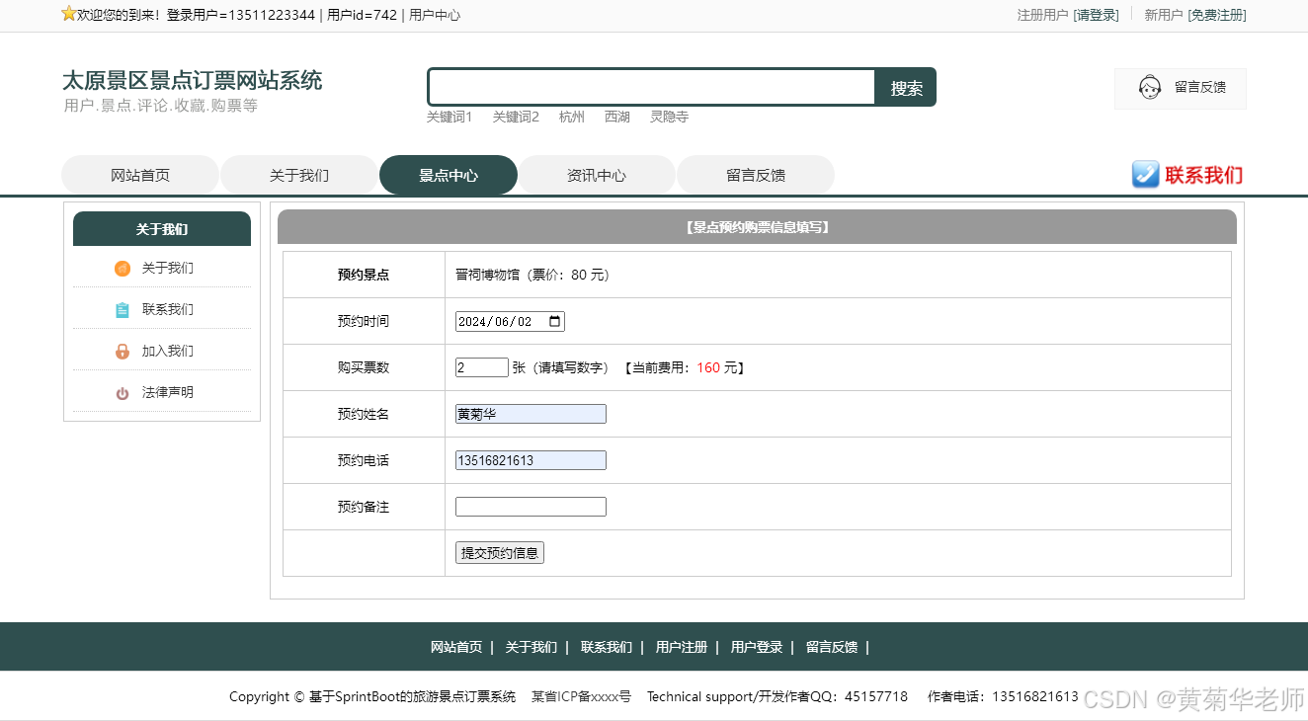The image size is (1308, 721).
Task: Click keyword link 关键词2
Action: (x=516, y=117)
